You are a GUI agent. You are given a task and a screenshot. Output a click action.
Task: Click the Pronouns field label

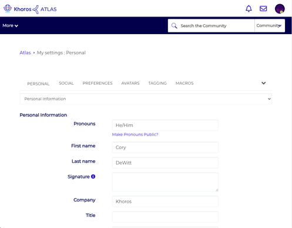[x=85, y=124]
